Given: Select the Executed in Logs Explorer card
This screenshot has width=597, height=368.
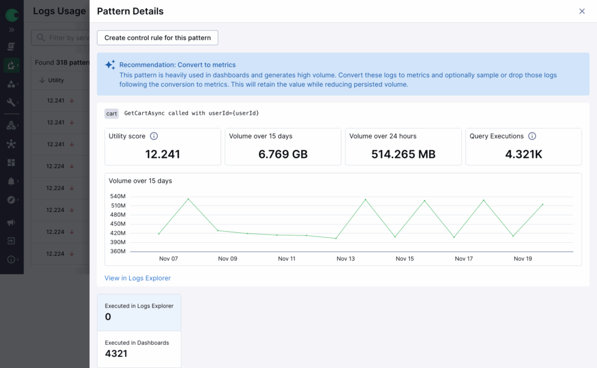Looking at the screenshot, I should click(139, 312).
